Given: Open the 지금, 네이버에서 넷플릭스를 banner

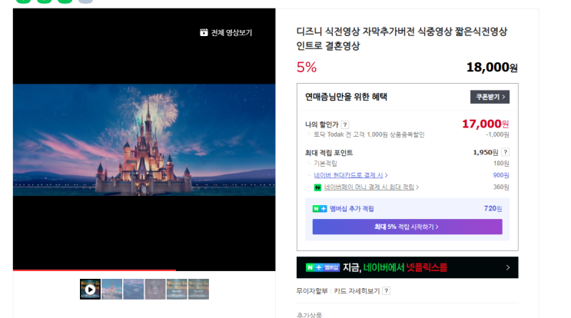Looking at the screenshot, I should click(407, 267).
